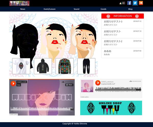The width and height of the screenshot is (153, 127).
Task: Play the Uzu track by RABIN+LOVIN
Action: tap(13, 83)
